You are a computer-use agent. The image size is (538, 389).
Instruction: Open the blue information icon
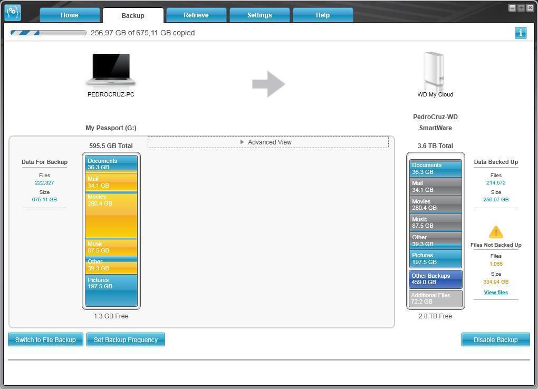[520, 33]
